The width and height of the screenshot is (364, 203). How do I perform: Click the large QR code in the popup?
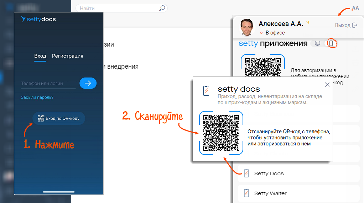[221, 133]
